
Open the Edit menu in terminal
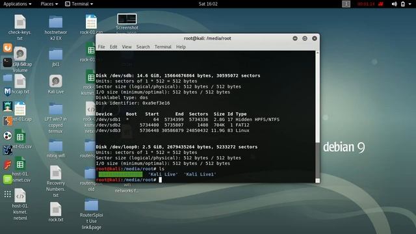tap(113, 47)
